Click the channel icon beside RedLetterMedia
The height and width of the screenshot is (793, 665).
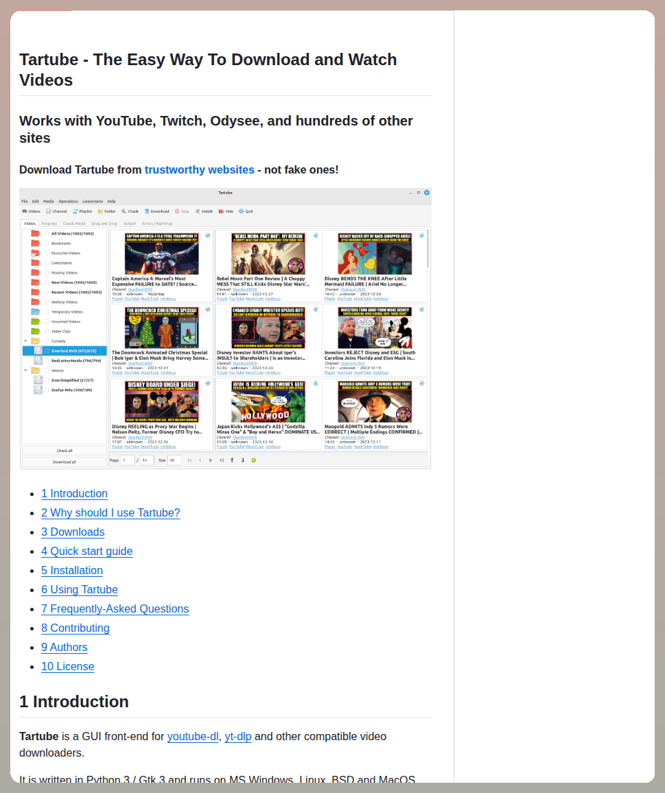click(x=38, y=361)
